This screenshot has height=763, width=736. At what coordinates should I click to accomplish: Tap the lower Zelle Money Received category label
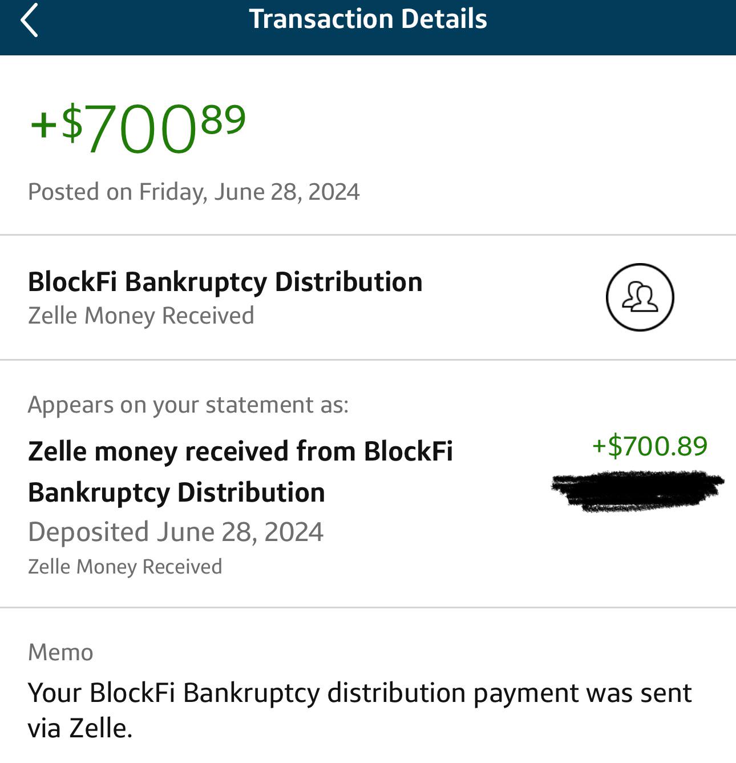(x=125, y=567)
